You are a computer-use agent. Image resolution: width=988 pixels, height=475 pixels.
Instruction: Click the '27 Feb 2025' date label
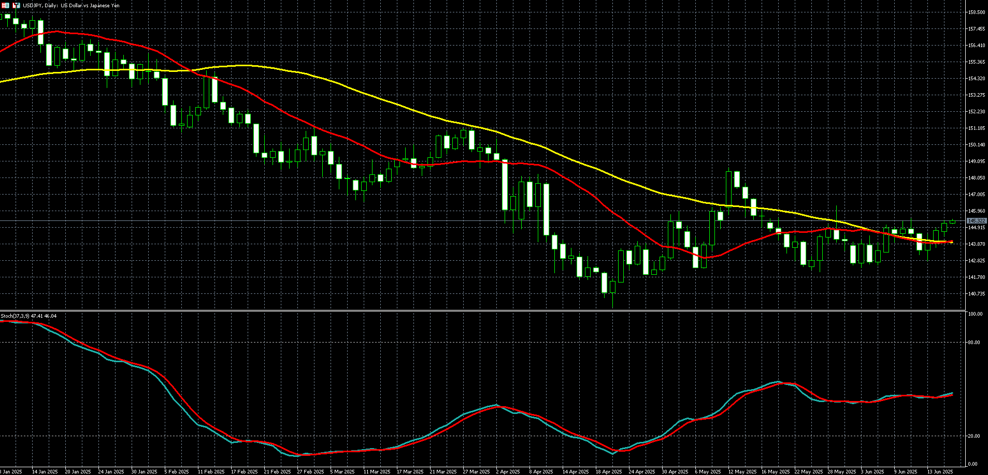point(310,472)
